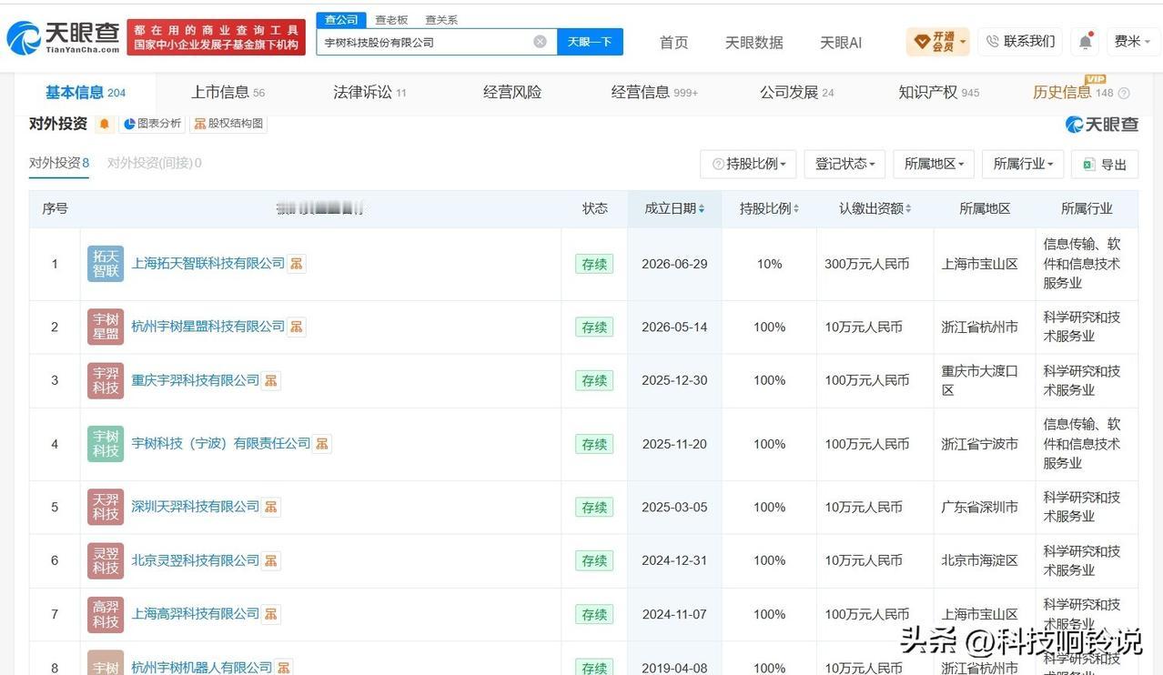Open the 上市信息 tab
Image resolution: width=1163 pixels, height=675 pixels.
point(228,92)
